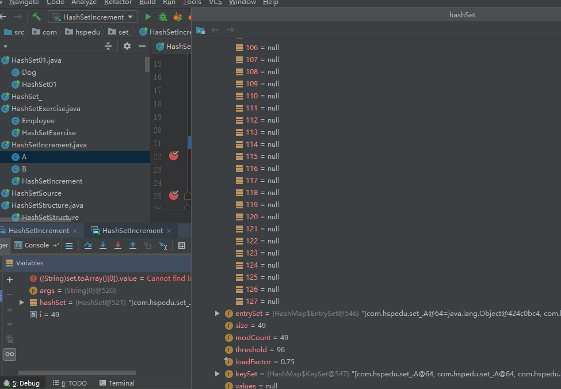Duplicate watch with copy icon

(x=10, y=340)
